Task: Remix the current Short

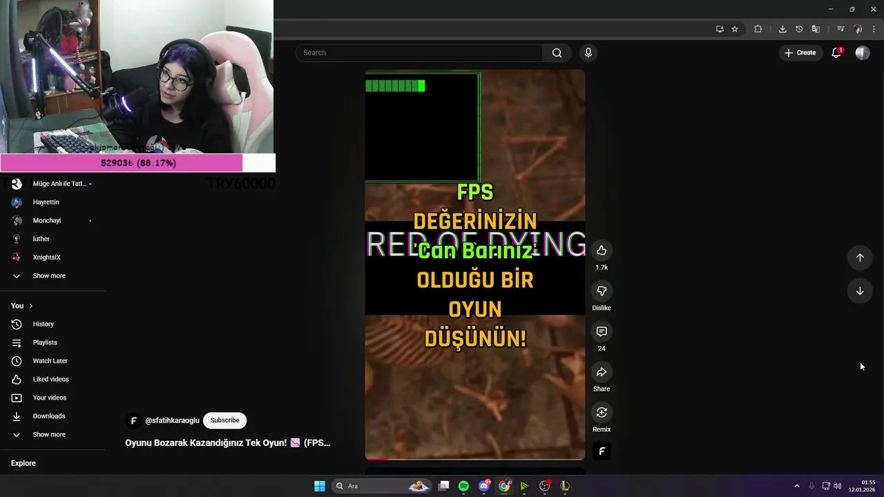Action: [602, 413]
